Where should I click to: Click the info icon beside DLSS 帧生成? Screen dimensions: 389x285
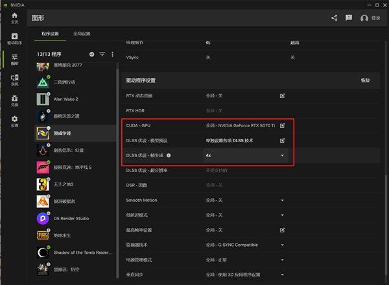click(x=169, y=156)
